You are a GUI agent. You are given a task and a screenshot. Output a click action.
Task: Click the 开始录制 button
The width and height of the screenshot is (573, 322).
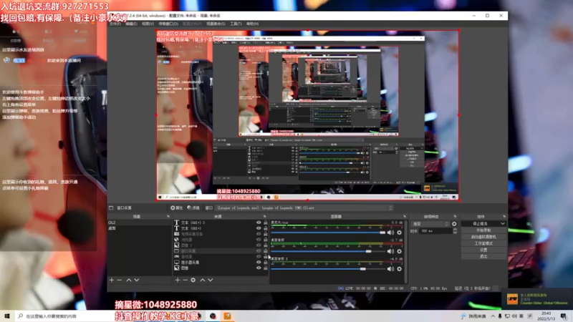point(483,230)
